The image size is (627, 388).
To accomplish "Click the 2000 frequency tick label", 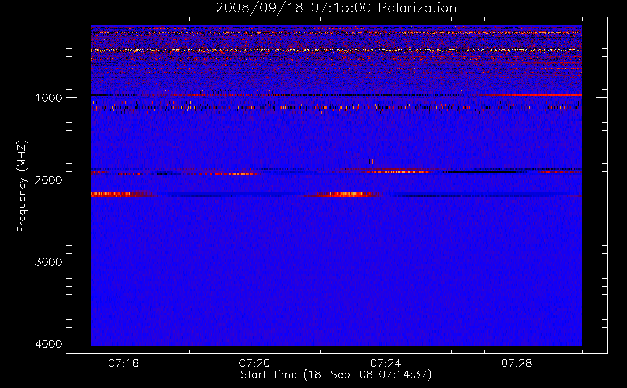I will [x=48, y=180].
